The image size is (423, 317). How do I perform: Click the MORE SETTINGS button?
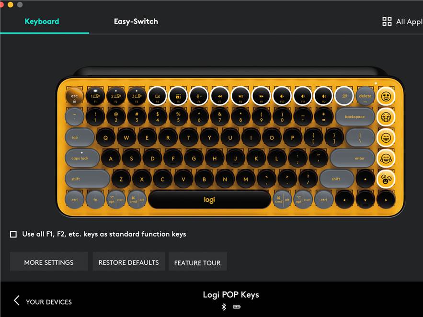coord(49,262)
